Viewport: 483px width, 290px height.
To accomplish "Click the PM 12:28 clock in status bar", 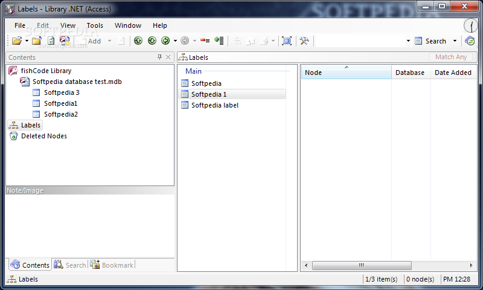I will point(457,279).
